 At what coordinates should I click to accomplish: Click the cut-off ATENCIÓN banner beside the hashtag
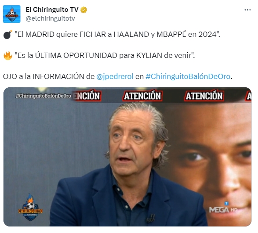tap(87, 96)
